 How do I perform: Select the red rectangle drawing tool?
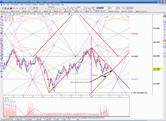(x=2, y=36)
